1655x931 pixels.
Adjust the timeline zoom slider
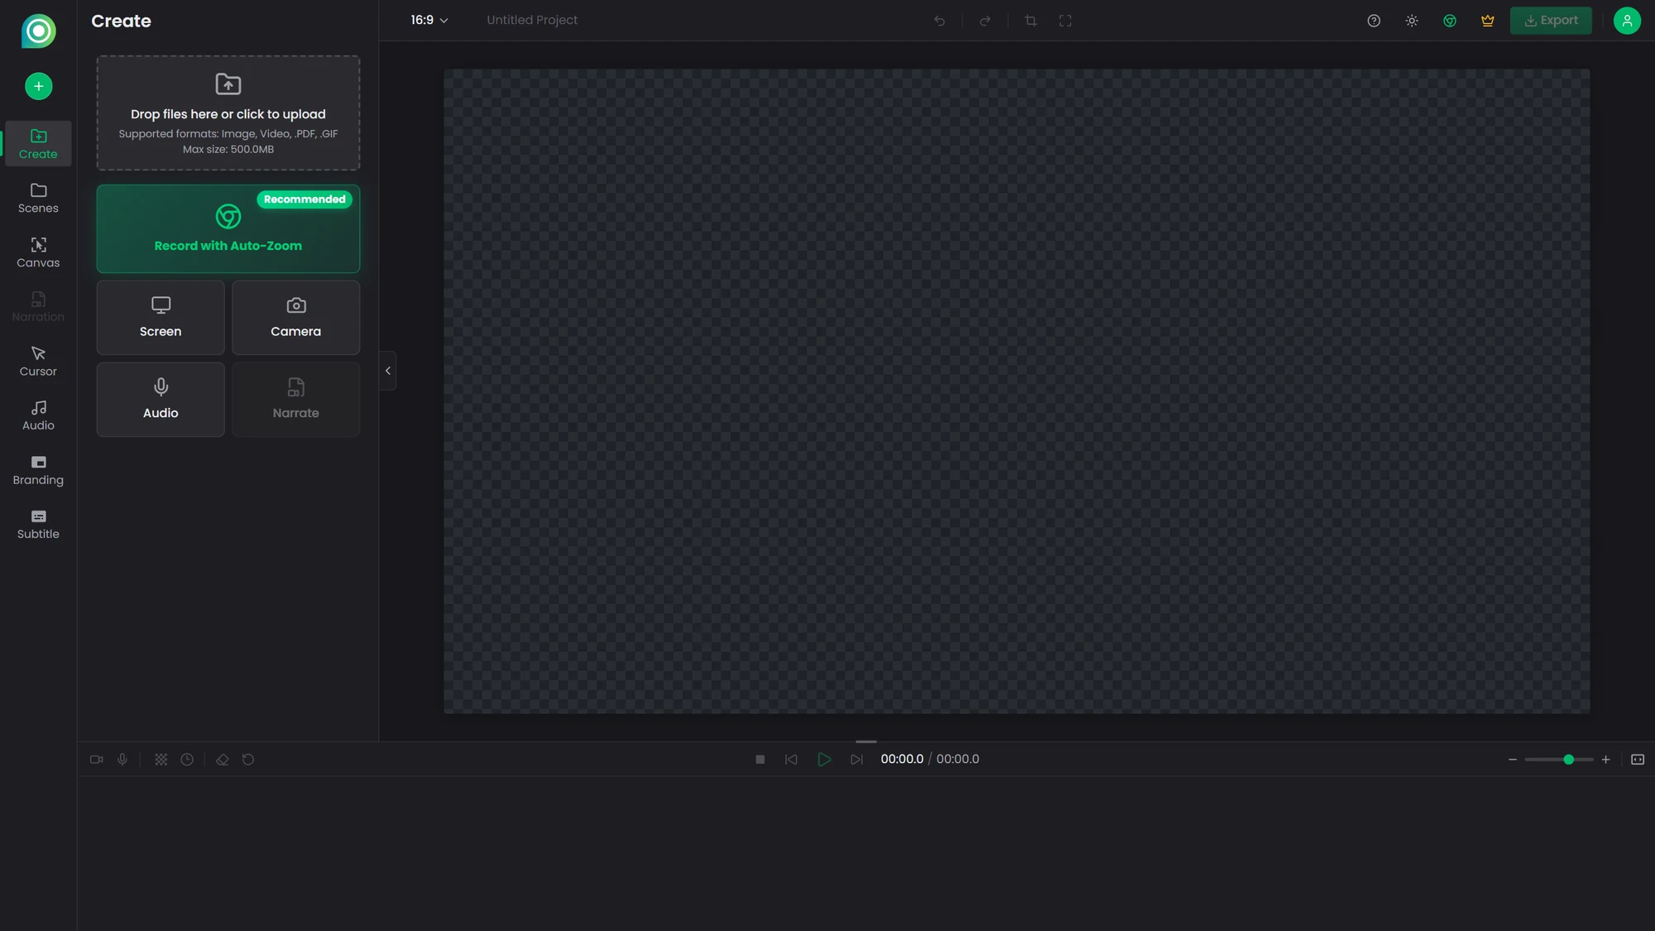1559,760
